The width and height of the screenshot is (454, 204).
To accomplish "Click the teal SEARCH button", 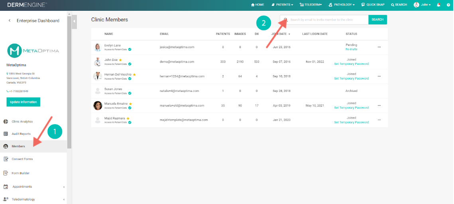I will [377, 19].
